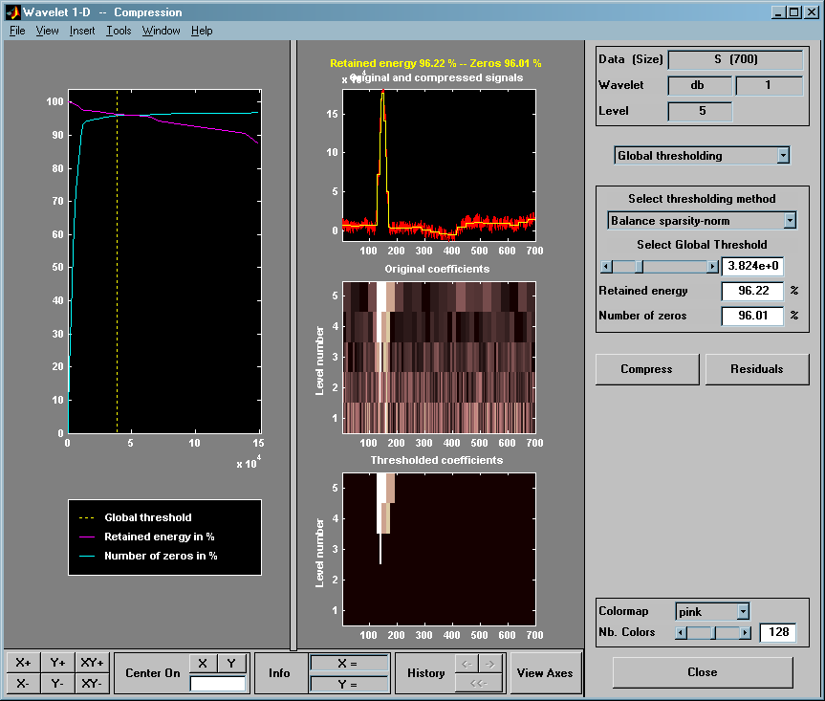Toggle Center On X button
Image resolution: width=825 pixels, height=701 pixels.
202,663
